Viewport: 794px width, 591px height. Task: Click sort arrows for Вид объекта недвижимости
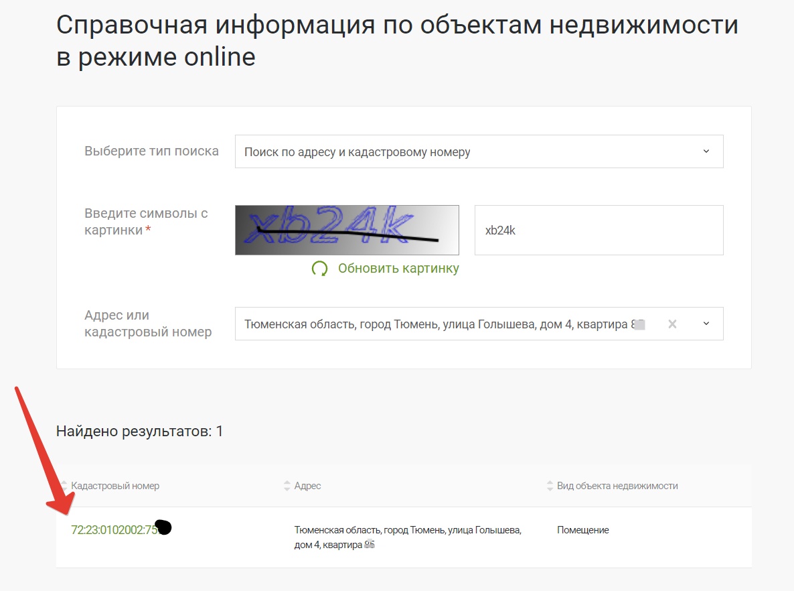[550, 486]
